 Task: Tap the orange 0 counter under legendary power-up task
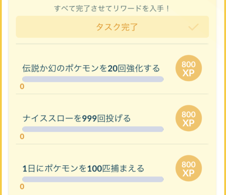(22, 87)
